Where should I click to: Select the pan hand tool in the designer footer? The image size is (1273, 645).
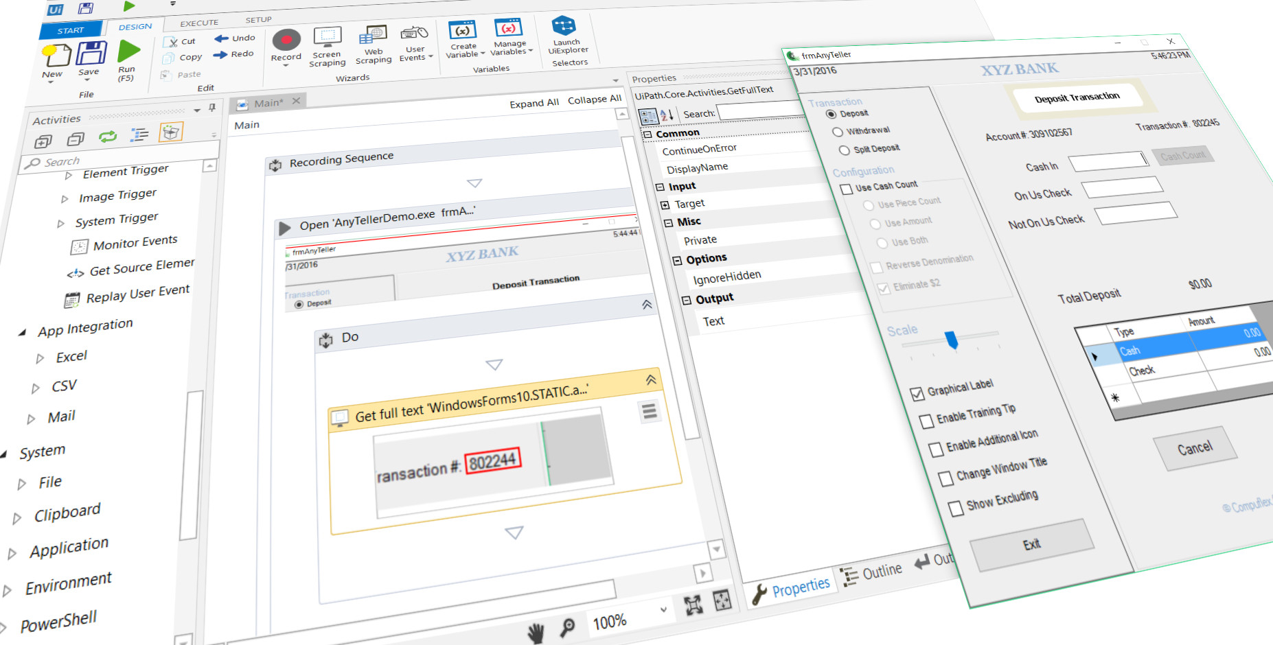click(536, 633)
